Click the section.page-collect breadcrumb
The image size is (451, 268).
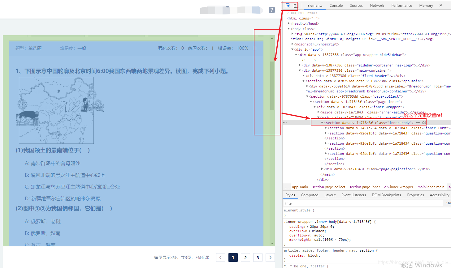click(x=328, y=187)
